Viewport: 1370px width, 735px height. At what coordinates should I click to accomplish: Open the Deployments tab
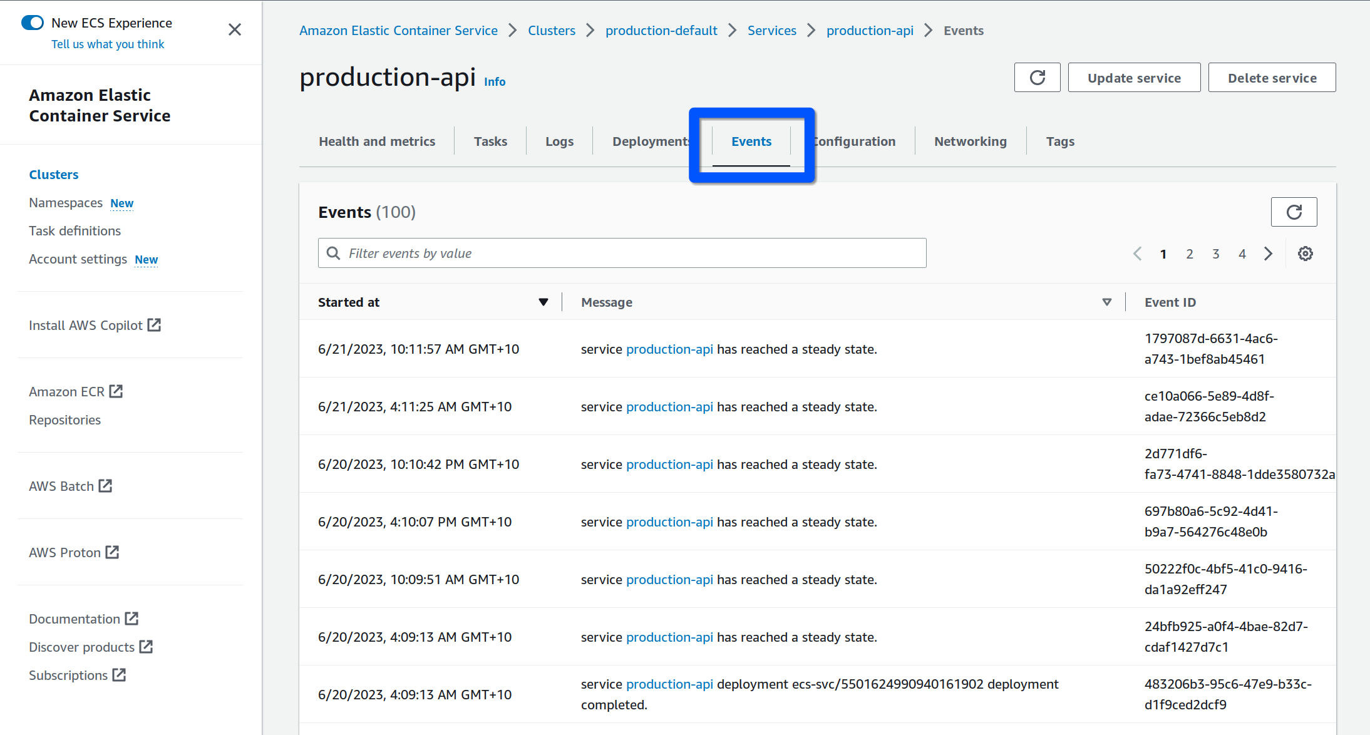(x=651, y=141)
